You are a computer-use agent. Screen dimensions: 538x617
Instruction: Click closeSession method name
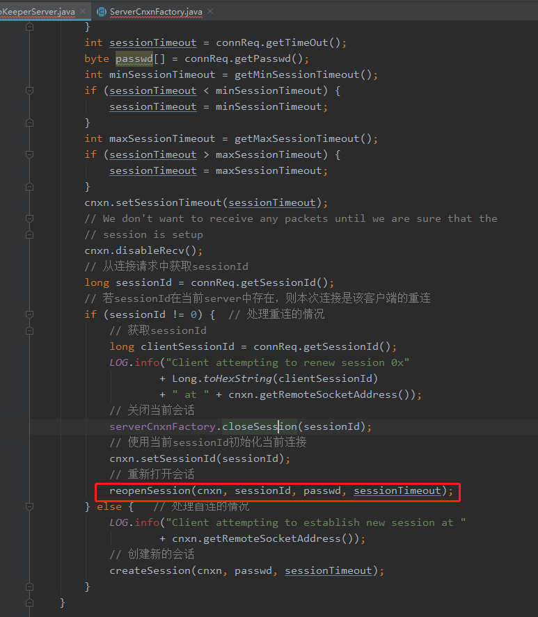260,426
